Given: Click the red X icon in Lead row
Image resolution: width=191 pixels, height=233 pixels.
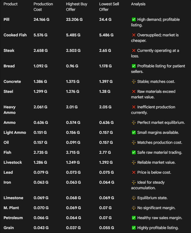Looking at the screenshot, I should [x=134, y=172].
